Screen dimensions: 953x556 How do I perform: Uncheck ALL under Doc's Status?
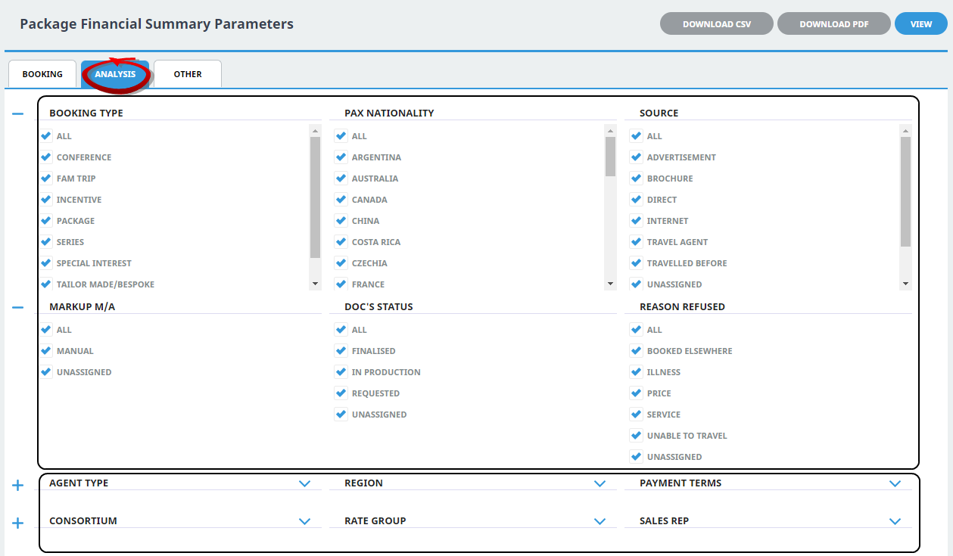(341, 330)
